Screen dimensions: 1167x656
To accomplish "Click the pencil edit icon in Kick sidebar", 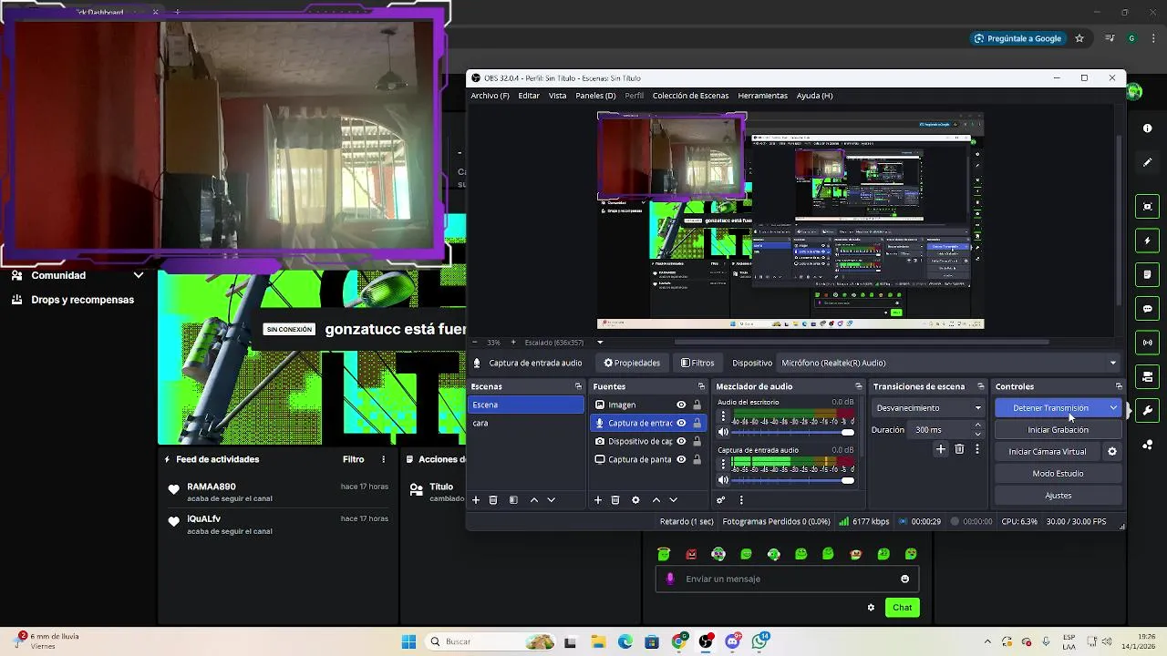I will 1147,162.
